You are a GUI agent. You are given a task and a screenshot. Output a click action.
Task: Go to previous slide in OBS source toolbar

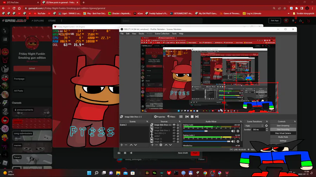[187, 116]
